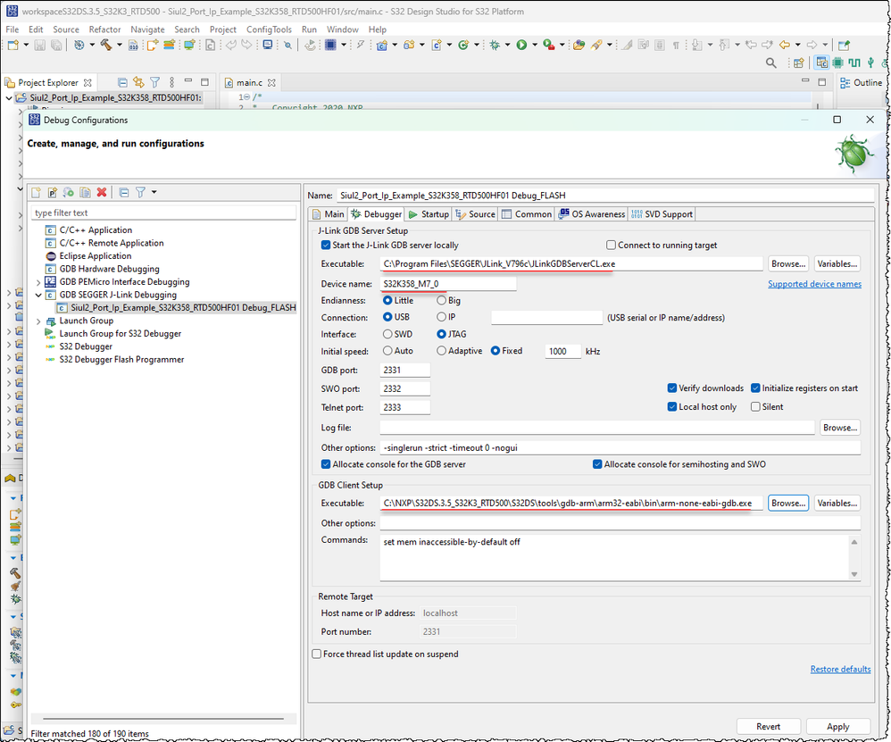The width and height of the screenshot is (891, 742).
Task: Collapse the Siul2_Port_Ip_Example project in Explorer
Action: [9, 97]
